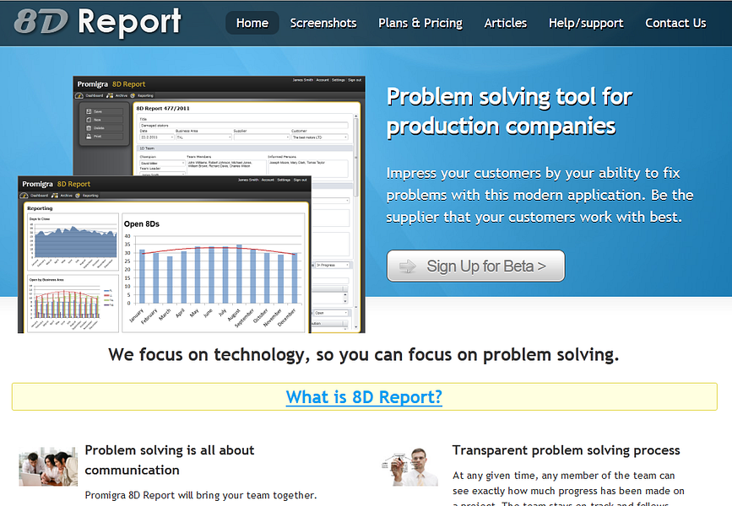Screen dimensions: 732x506
Task: Click the Reporting icon in the top toolbar
Action: (133, 94)
